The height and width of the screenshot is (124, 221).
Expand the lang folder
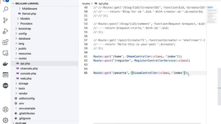(x=16, y=44)
